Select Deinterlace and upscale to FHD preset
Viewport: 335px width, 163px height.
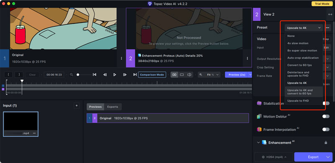(304, 74)
